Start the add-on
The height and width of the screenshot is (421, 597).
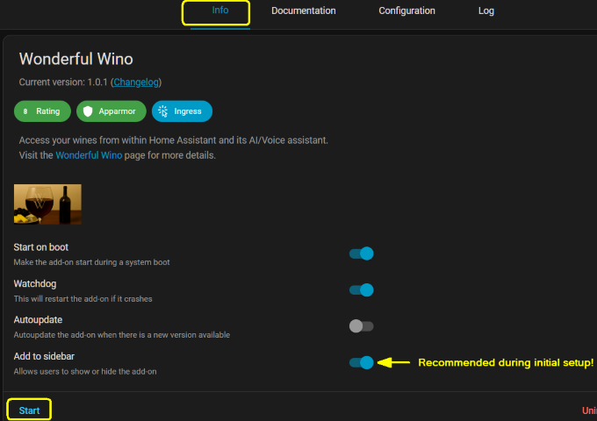coord(29,410)
